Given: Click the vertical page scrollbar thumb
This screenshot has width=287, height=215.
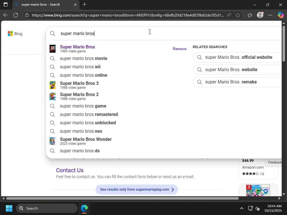Looking at the screenshot, I should coord(284,43).
